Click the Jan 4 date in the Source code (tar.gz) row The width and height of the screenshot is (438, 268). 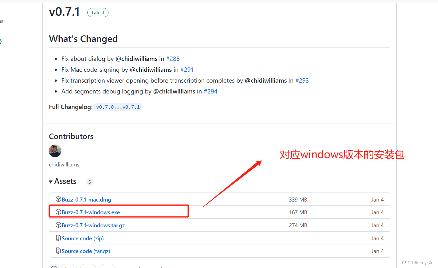[x=377, y=251]
